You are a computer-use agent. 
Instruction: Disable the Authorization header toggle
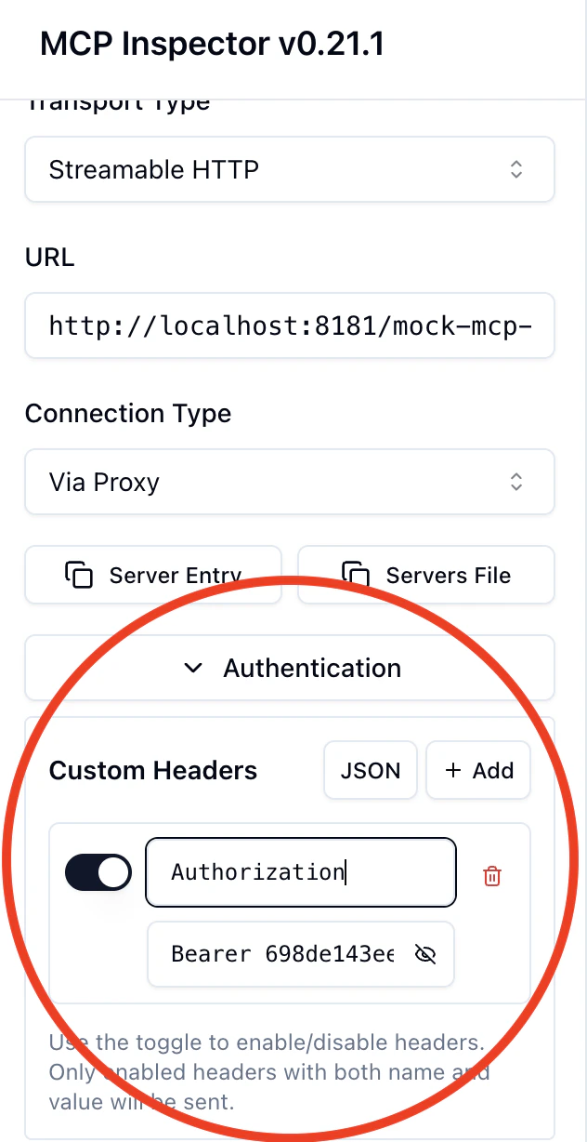pos(98,872)
